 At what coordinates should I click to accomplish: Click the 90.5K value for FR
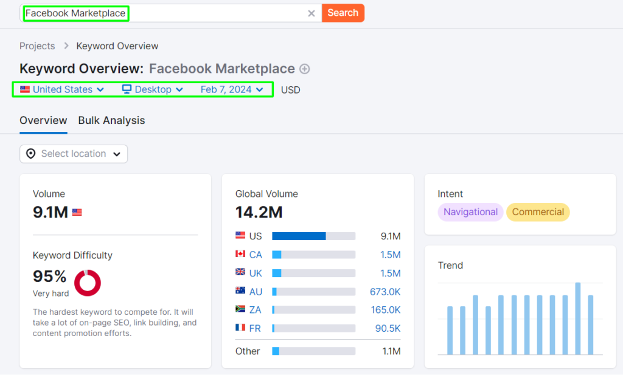click(388, 329)
